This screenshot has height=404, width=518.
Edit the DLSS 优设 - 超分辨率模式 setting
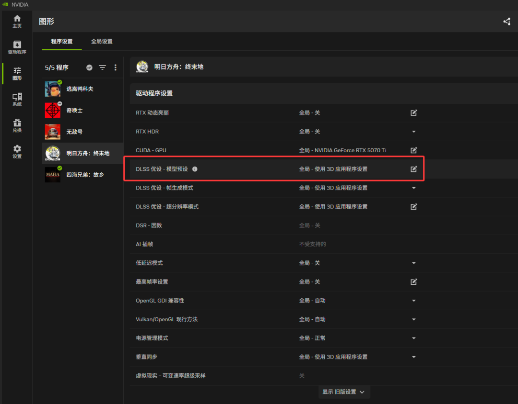coord(413,207)
